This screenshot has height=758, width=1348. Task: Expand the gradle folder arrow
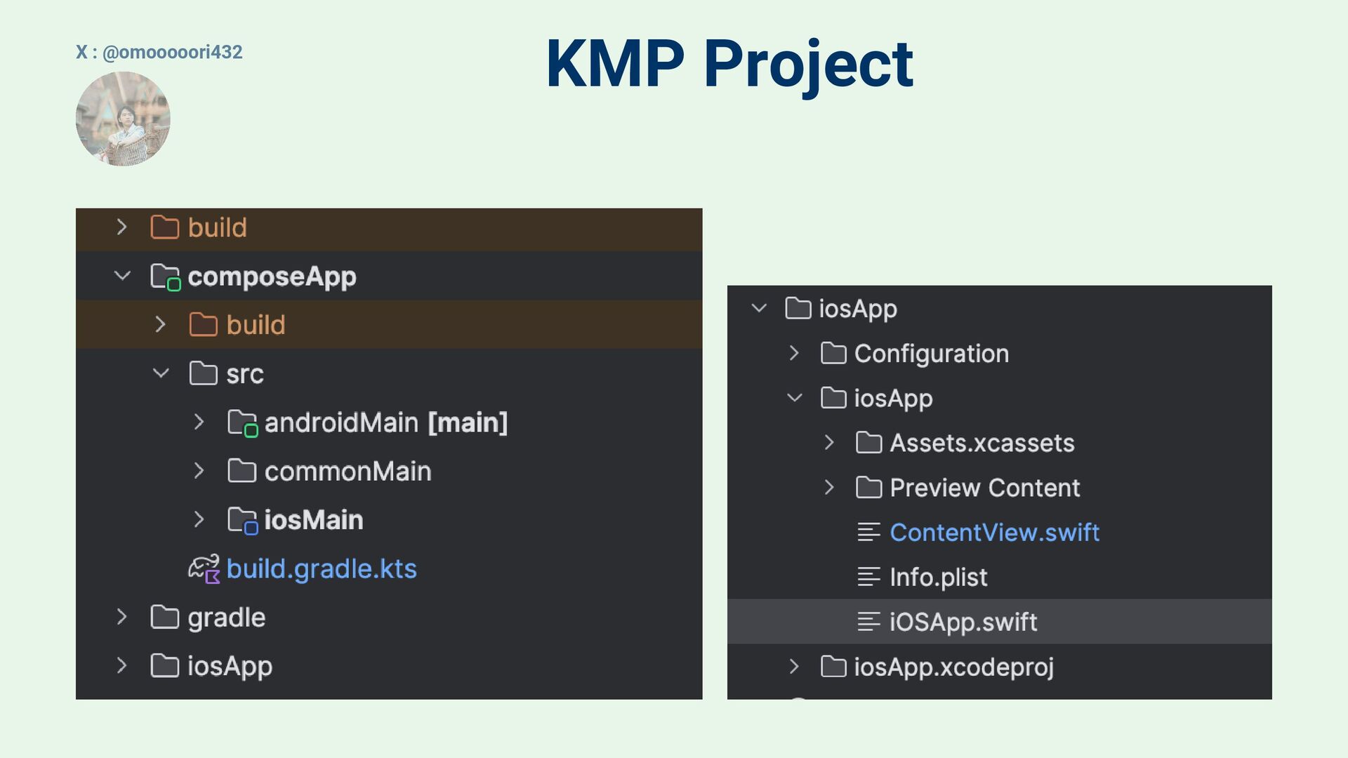pyautogui.click(x=121, y=617)
